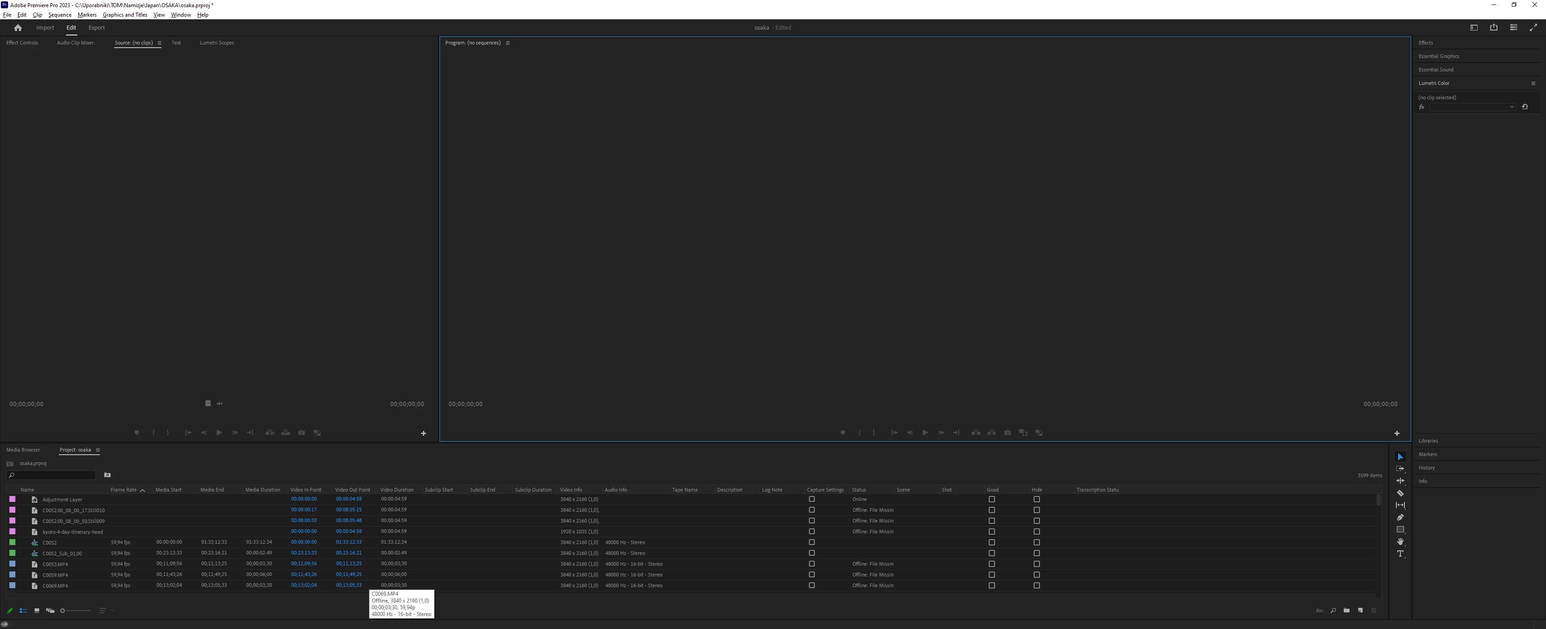Click New Bin folder icon in Project panel
The height and width of the screenshot is (629, 1546).
click(x=1347, y=611)
